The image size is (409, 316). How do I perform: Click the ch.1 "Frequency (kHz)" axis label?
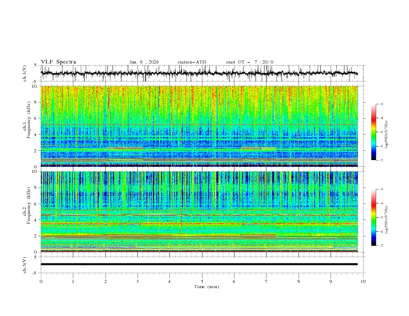(29, 120)
